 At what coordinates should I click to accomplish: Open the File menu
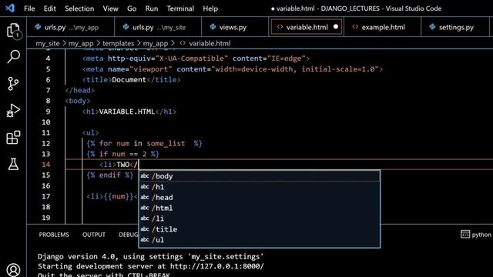click(x=29, y=8)
